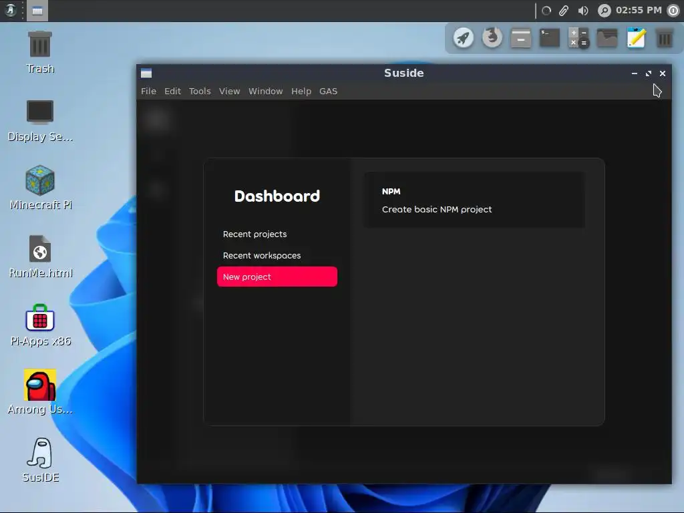Open RunMe.html desktop file
Viewport: 684px width, 513px height.
pyautogui.click(x=40, y=256)
